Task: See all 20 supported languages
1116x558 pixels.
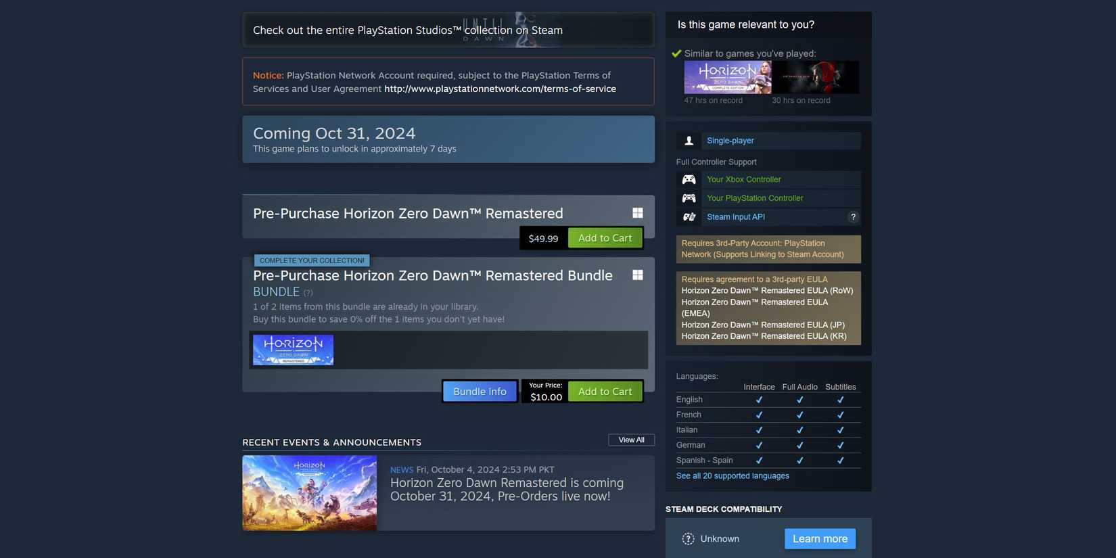Action: click(733, 476)
